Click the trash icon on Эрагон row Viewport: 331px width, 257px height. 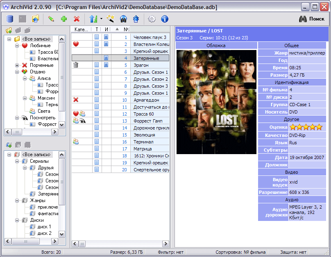76,65
